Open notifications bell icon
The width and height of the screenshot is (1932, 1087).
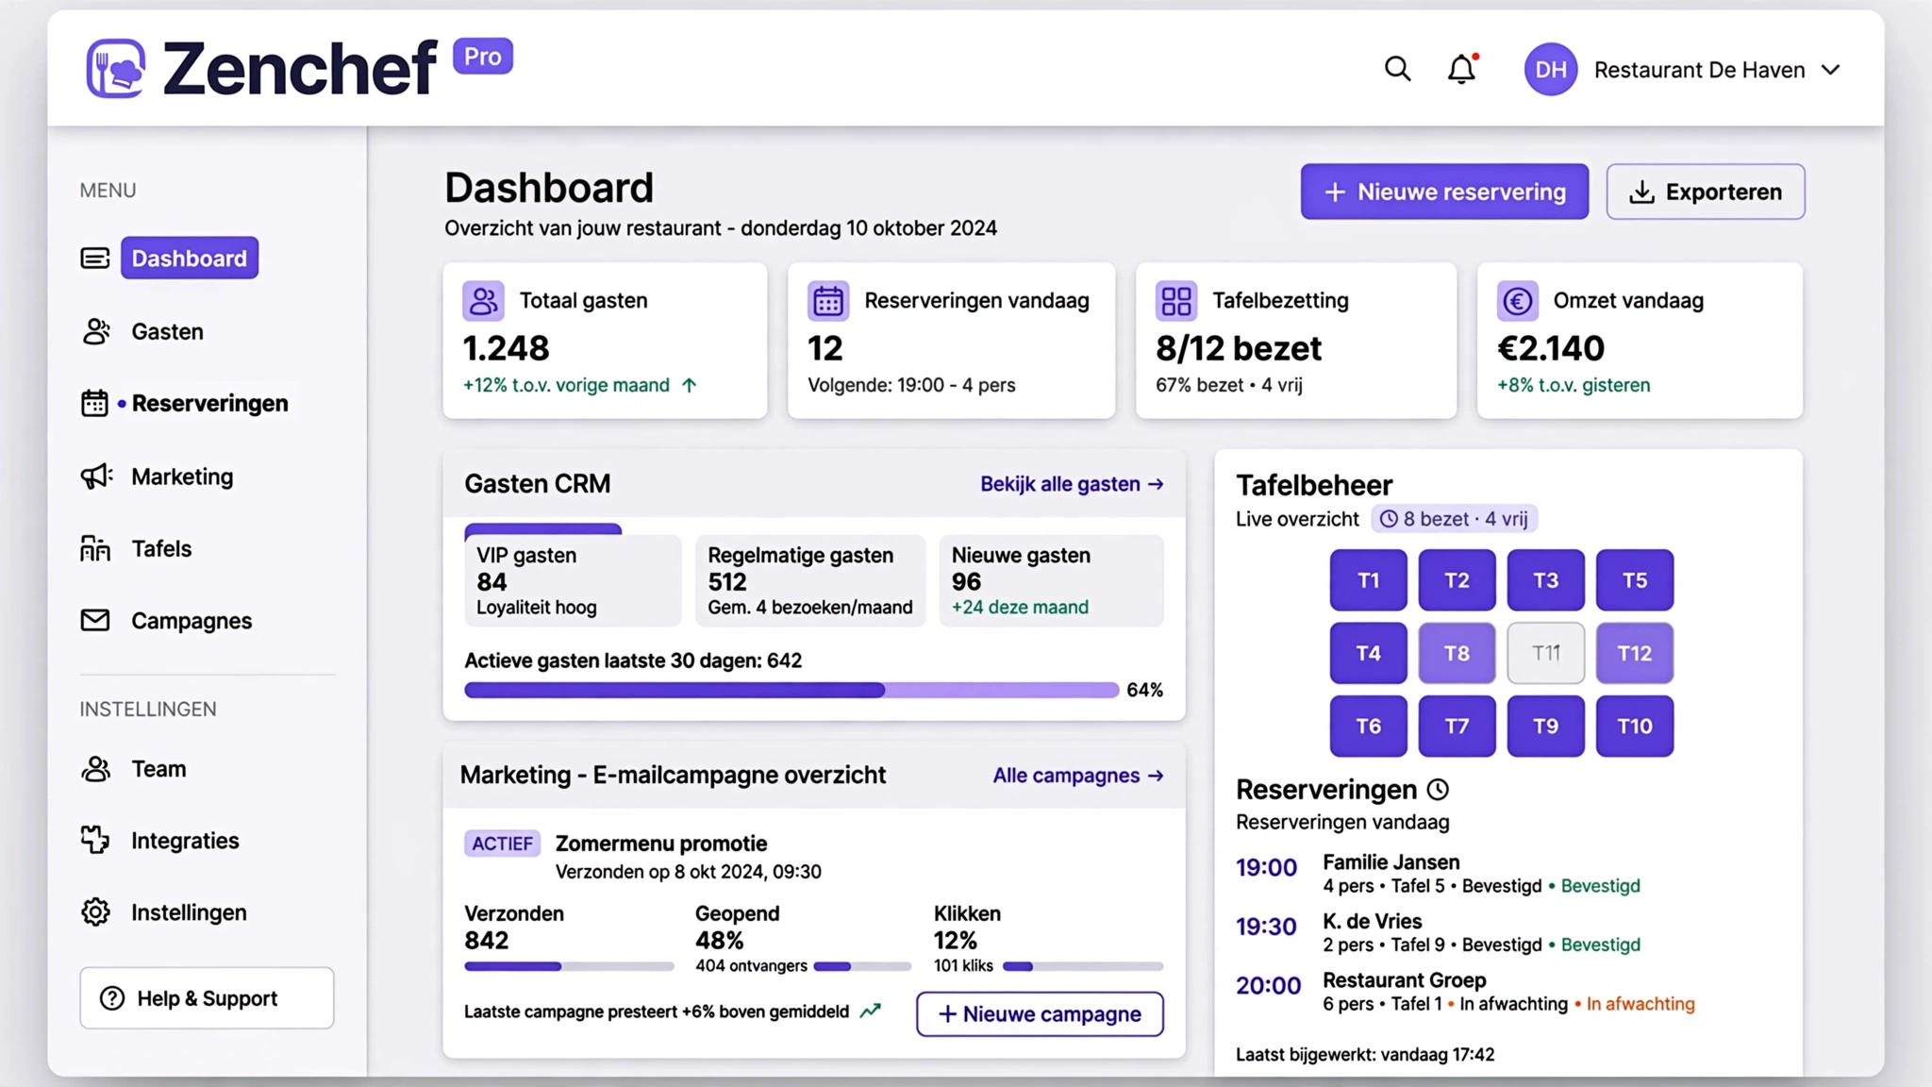coord(1462,69)
